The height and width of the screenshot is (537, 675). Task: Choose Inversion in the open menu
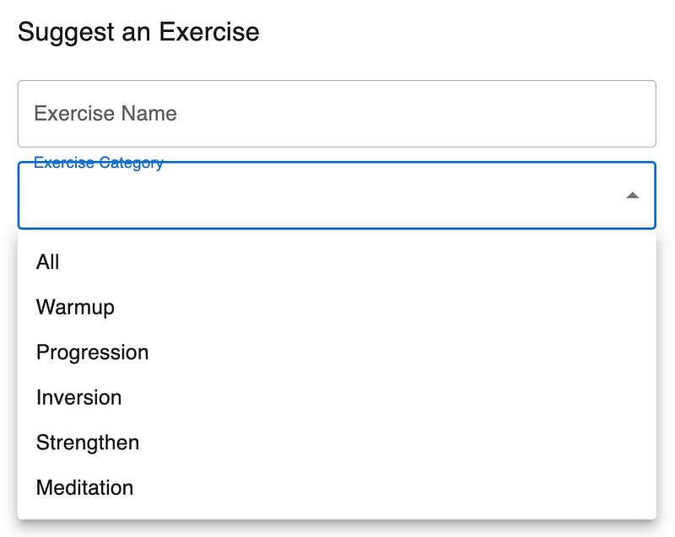click(78, 397)
